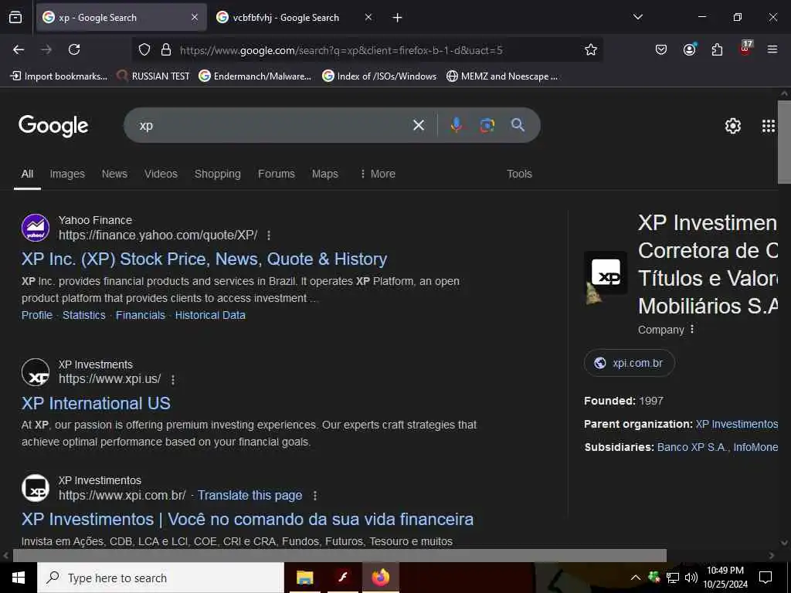The height and width of the screenshot is (593, 791).
Task: Open options for xpi.com.br result
Action: [315, 496]
